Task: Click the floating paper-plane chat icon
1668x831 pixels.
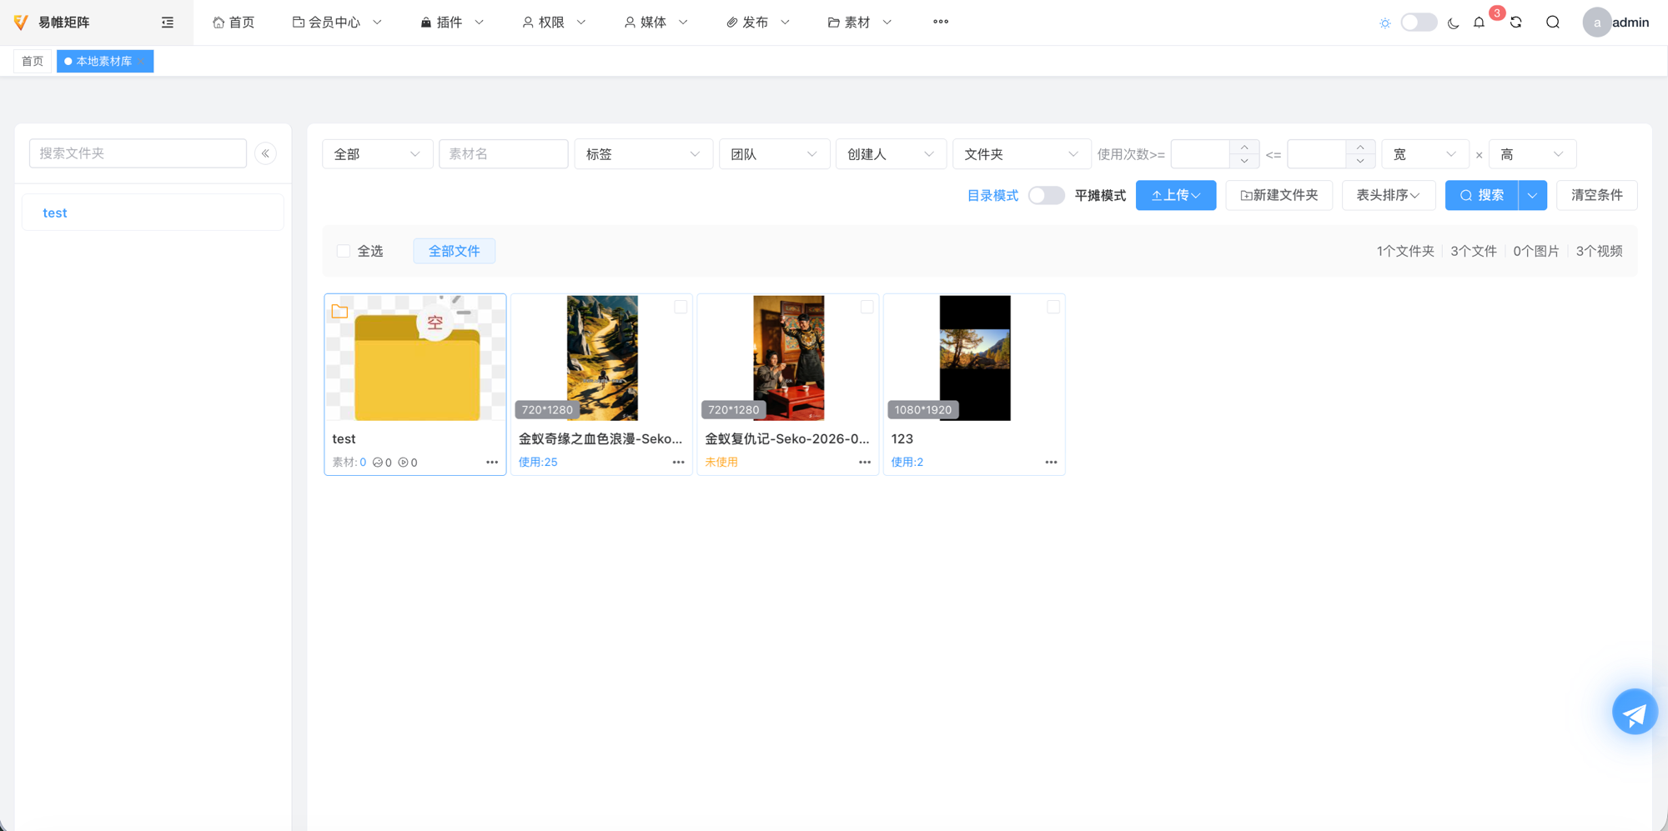Action: click(1635, 712)
